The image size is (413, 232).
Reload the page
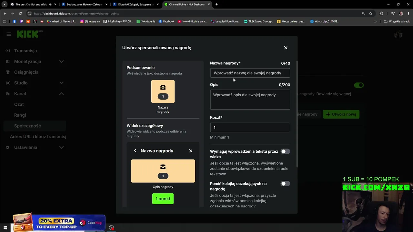pos(20,14)
